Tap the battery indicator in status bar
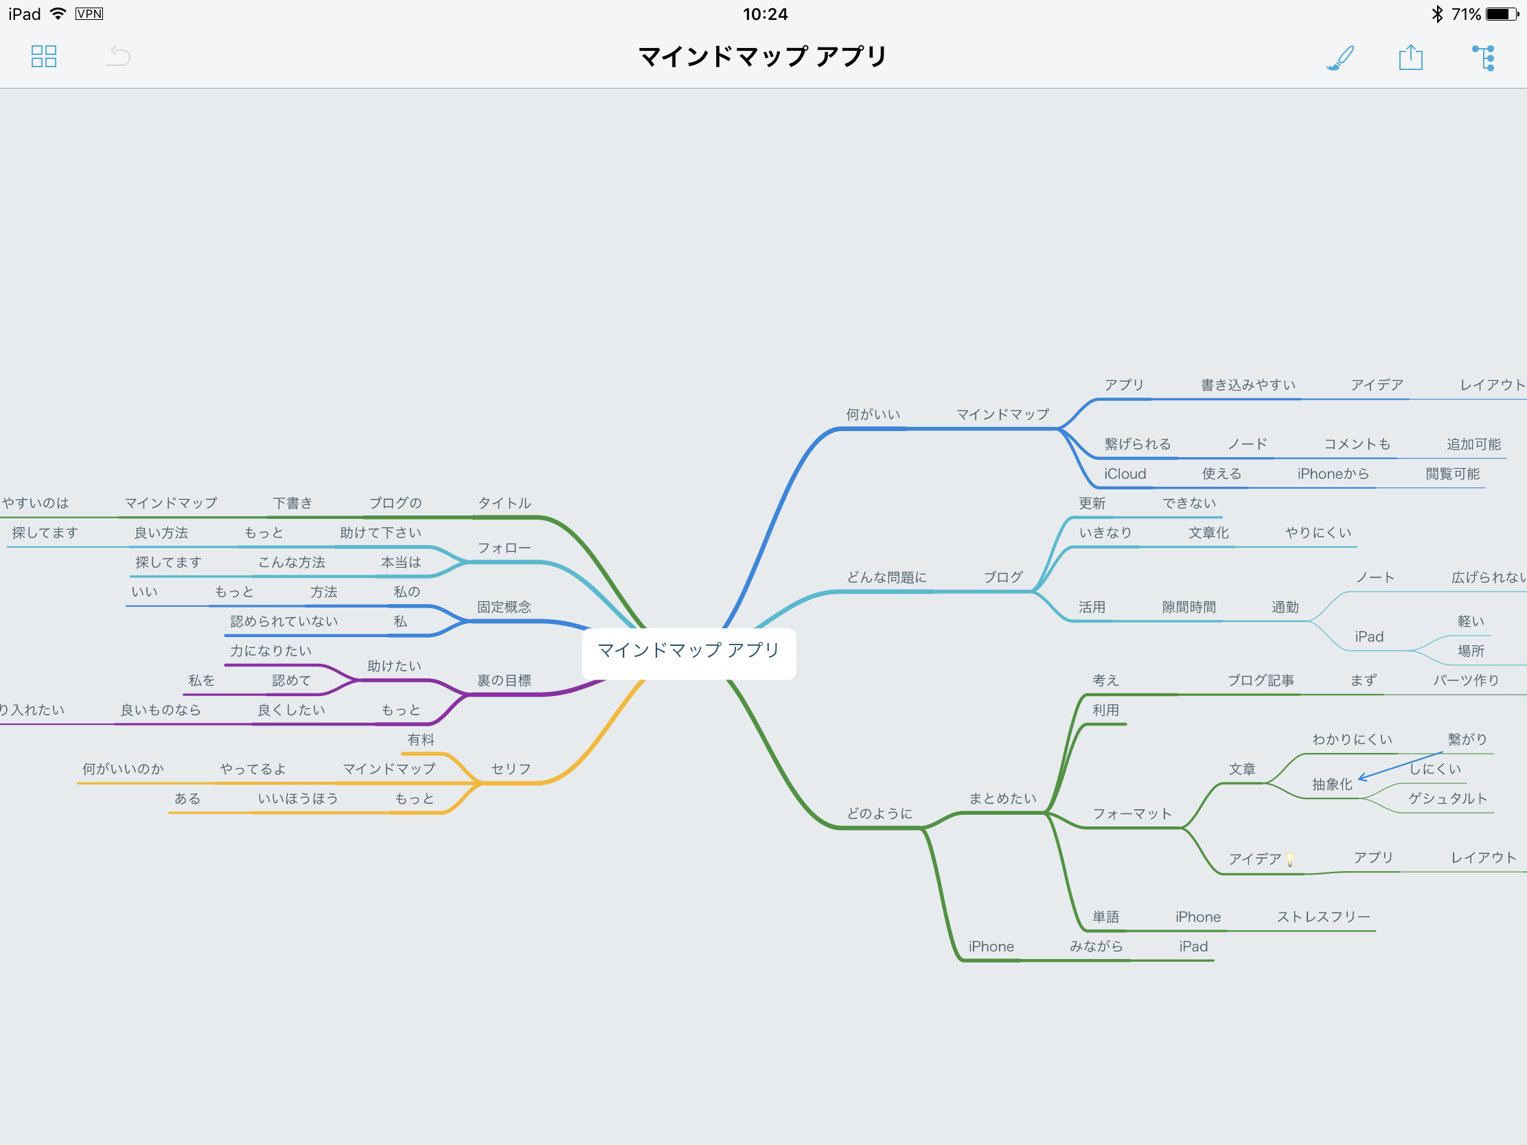 coord(1502,14)
